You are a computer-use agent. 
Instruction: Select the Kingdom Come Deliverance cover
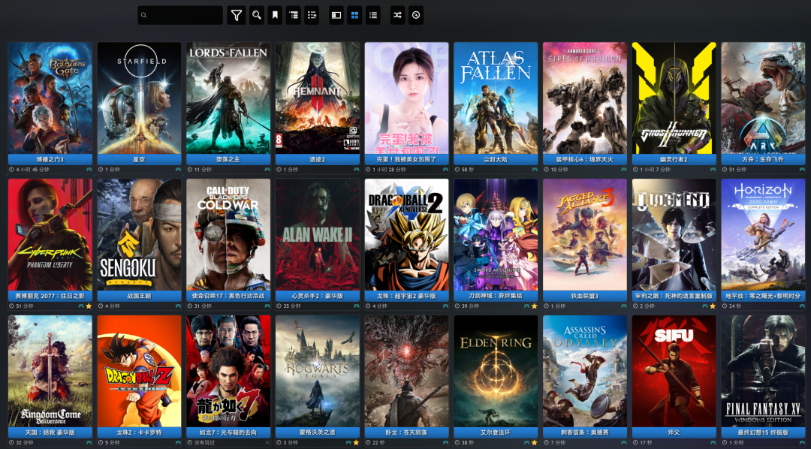coord(50,372)
